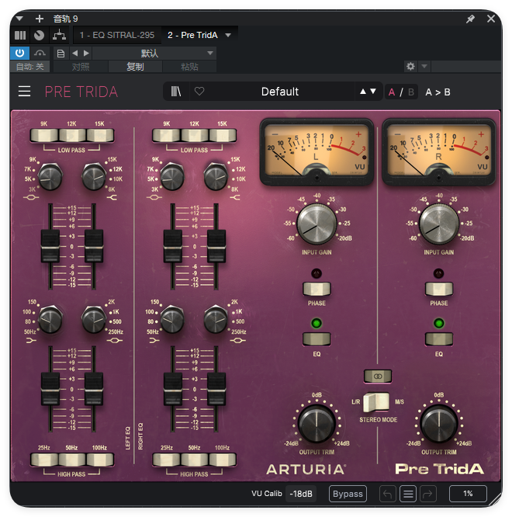Click the 1% CPU meter
Viewport: 512px width, 517px height.
468,494
